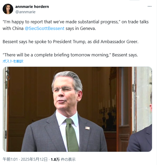Click the "complete briefing tomorrow morning" sentence
157x165 pixels.
pos(70,55)
